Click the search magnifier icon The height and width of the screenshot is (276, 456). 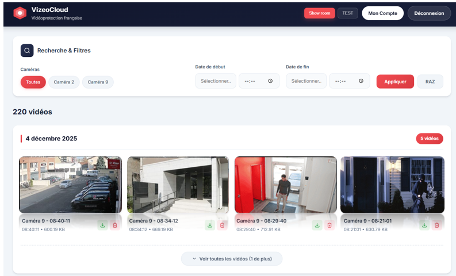tap(27, 51)
